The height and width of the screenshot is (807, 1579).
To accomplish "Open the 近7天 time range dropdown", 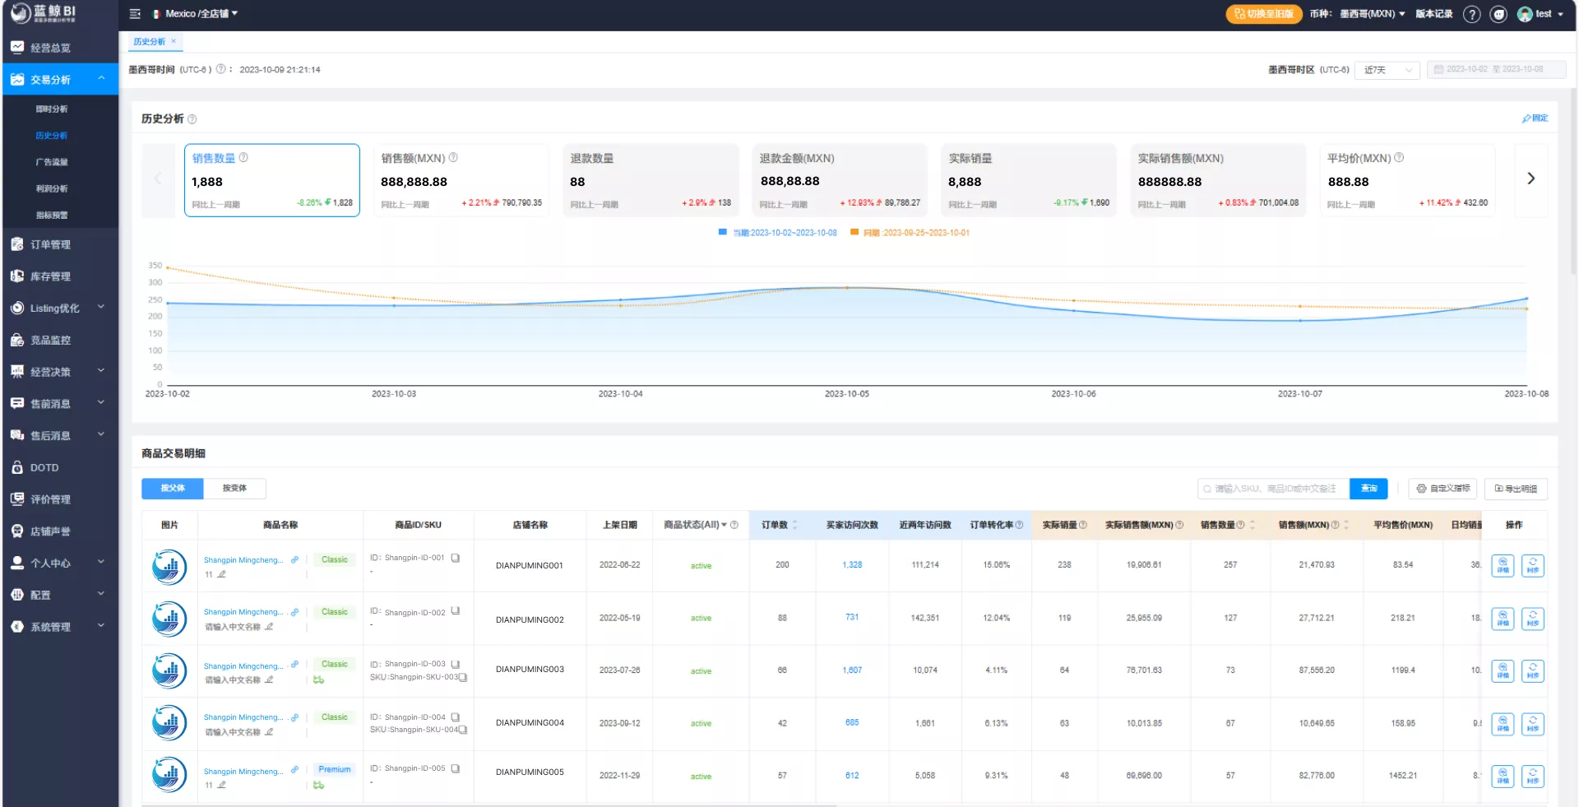I will [1388, 70].
